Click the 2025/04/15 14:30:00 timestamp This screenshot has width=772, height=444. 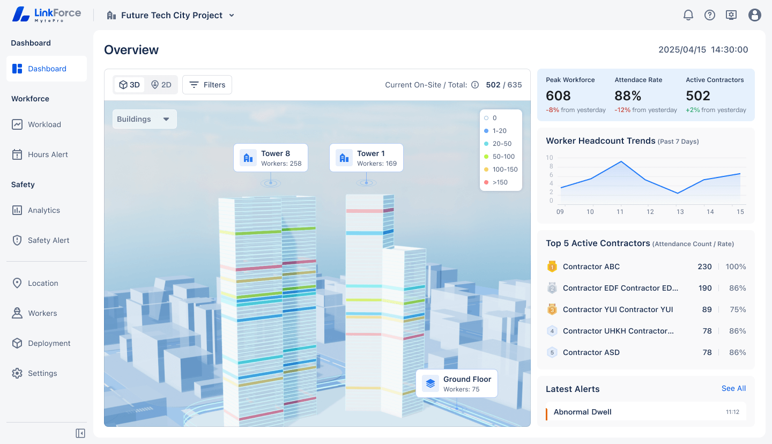pyautogui.click(x=703, y=50)
